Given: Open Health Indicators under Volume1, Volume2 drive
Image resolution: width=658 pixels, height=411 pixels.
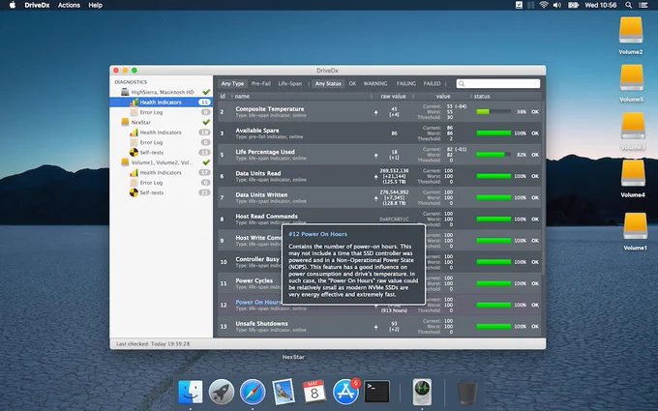Looking at the screenshot, I should [161, 172].
